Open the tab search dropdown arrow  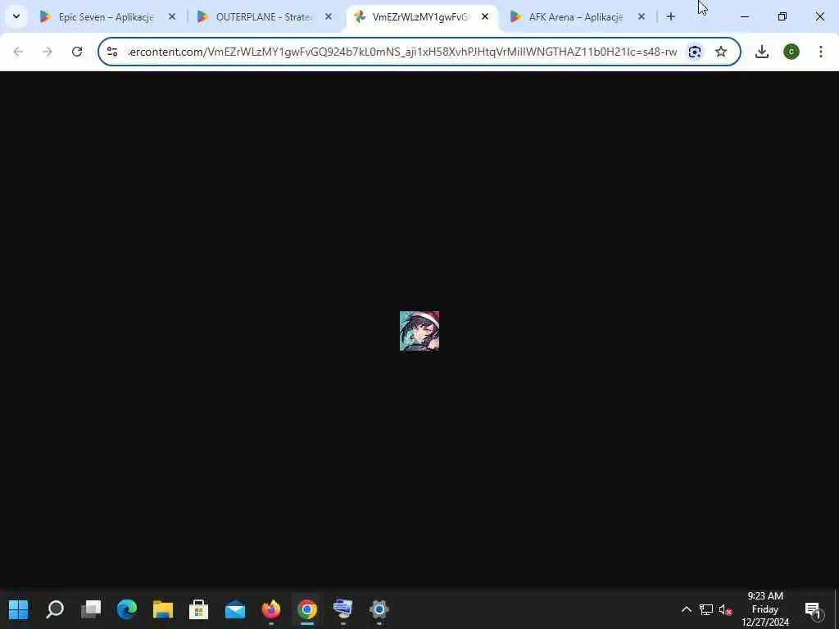coord(16,16)
